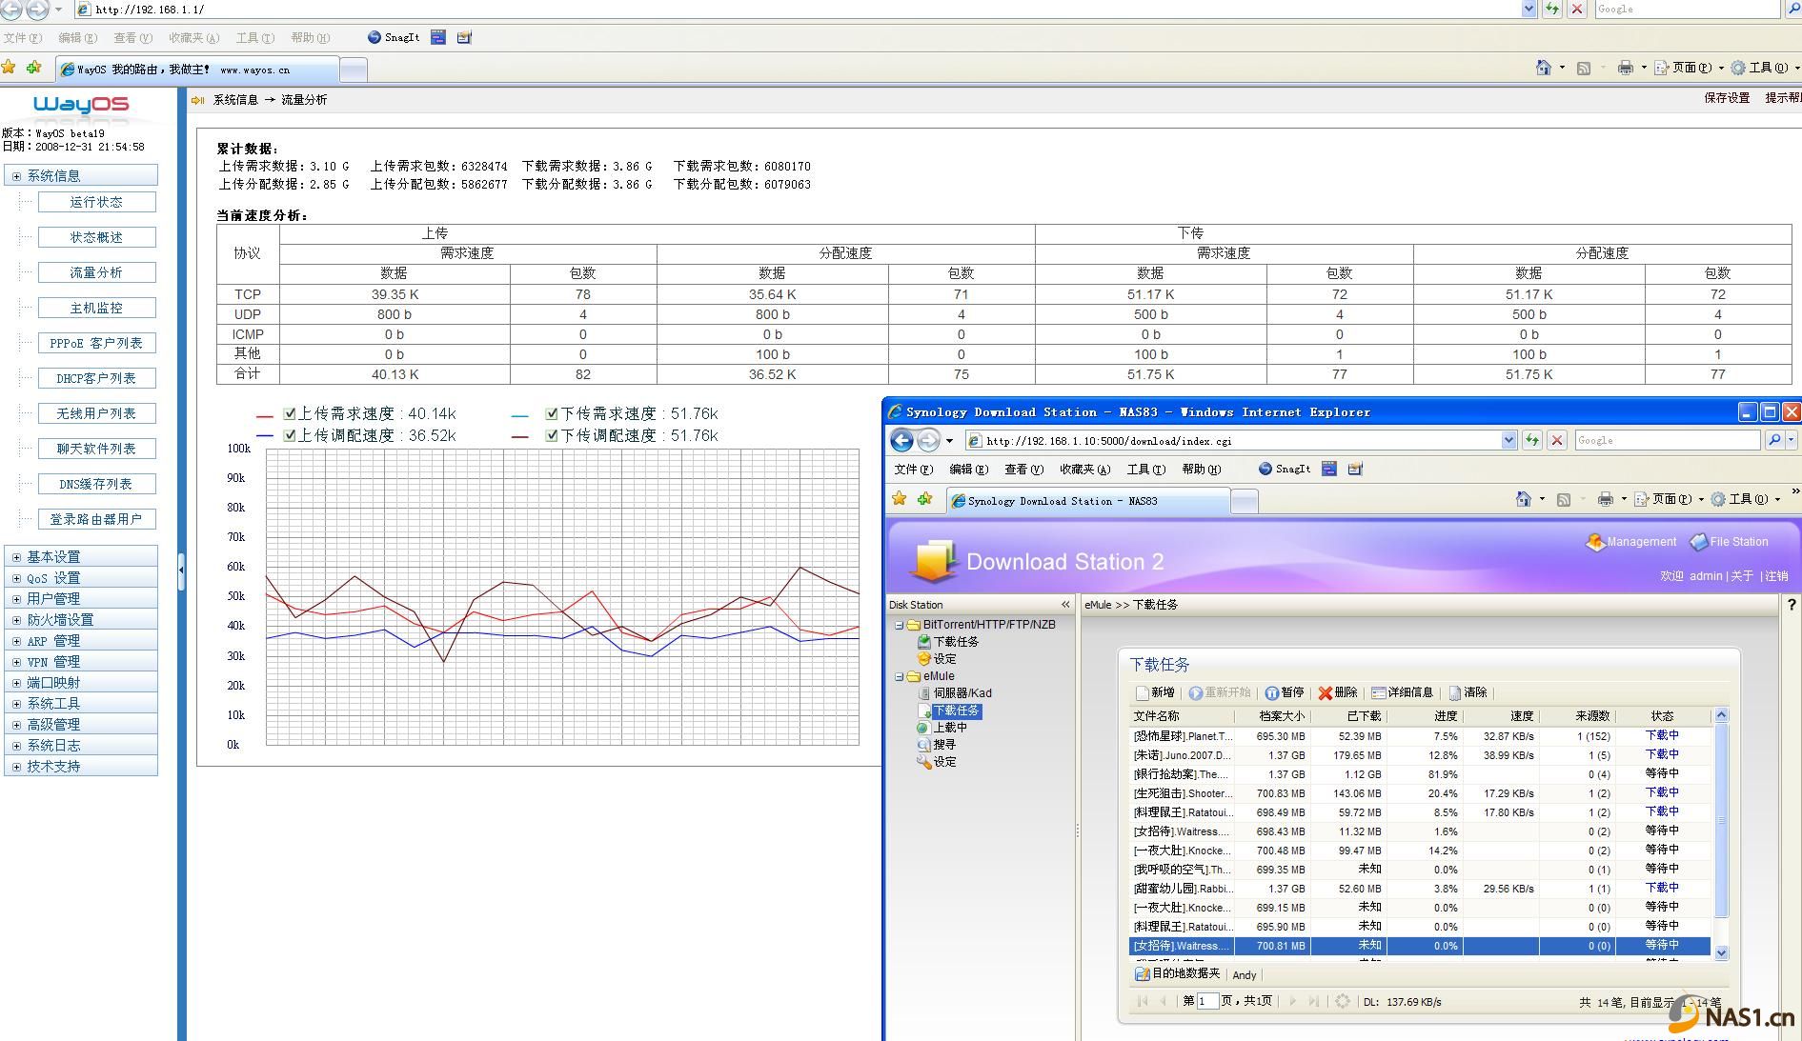Viewport: 1802px width, 1041px height.
Task: Open Management in Download Station
Action: pos(1630,541)
